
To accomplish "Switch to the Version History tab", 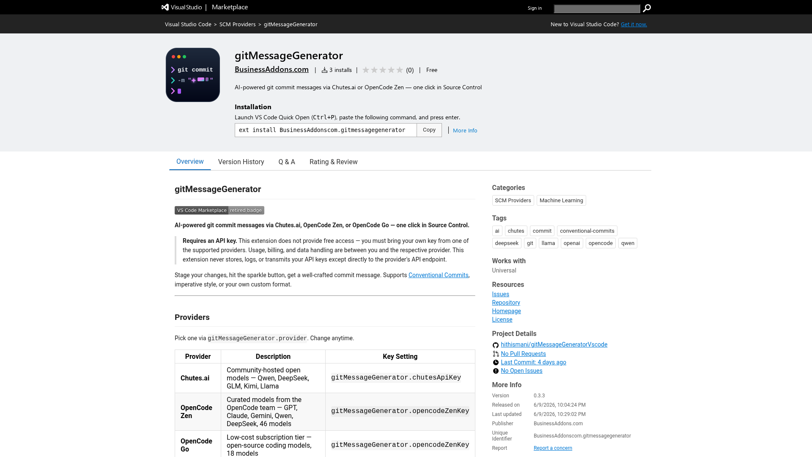I will click(x=241, y=162).
